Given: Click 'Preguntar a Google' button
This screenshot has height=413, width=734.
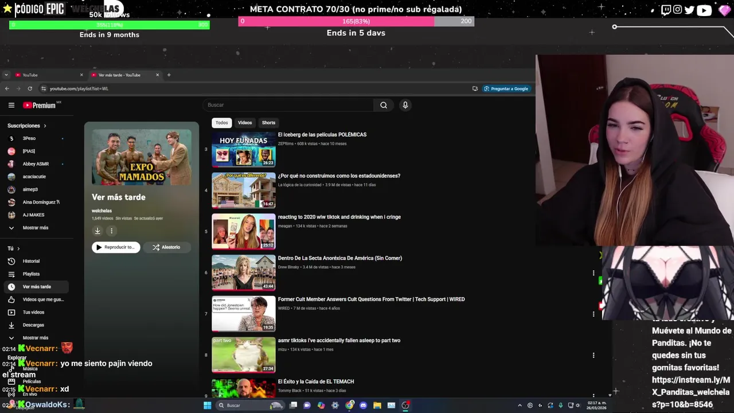Looking at the screenshot, I should pos(506,88).
